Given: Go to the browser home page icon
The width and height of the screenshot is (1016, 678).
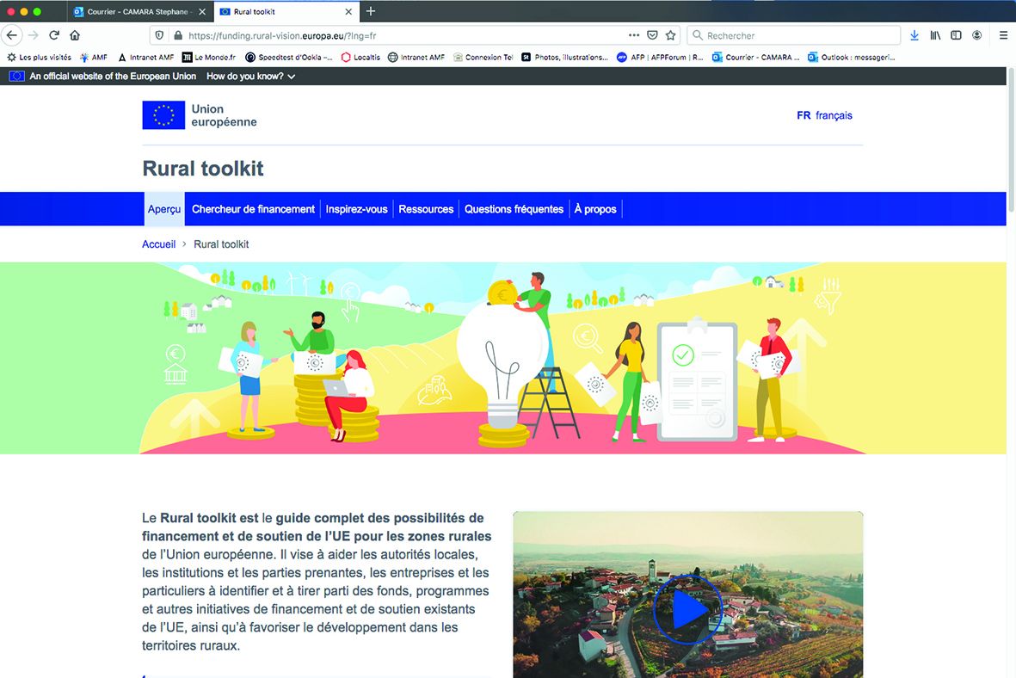Looking at the screenshot, I should [x=75, y=35].
